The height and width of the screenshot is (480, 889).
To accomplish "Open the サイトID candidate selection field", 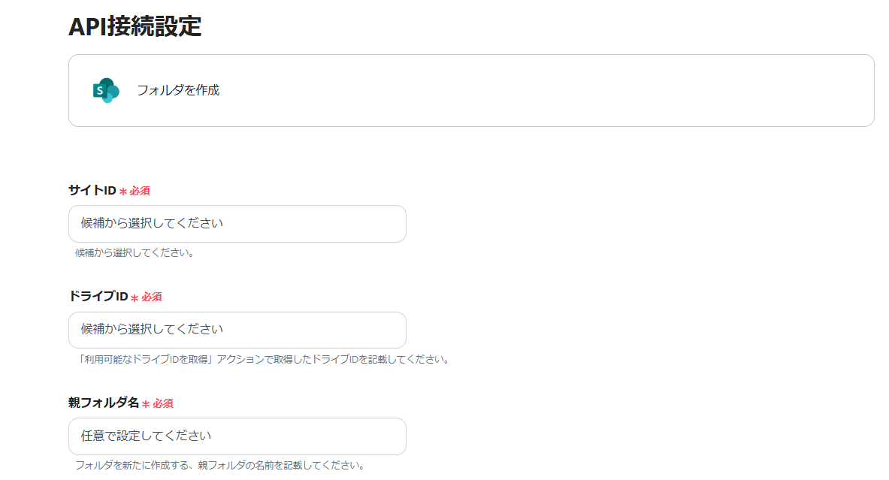I will click(x=237, y=224).
